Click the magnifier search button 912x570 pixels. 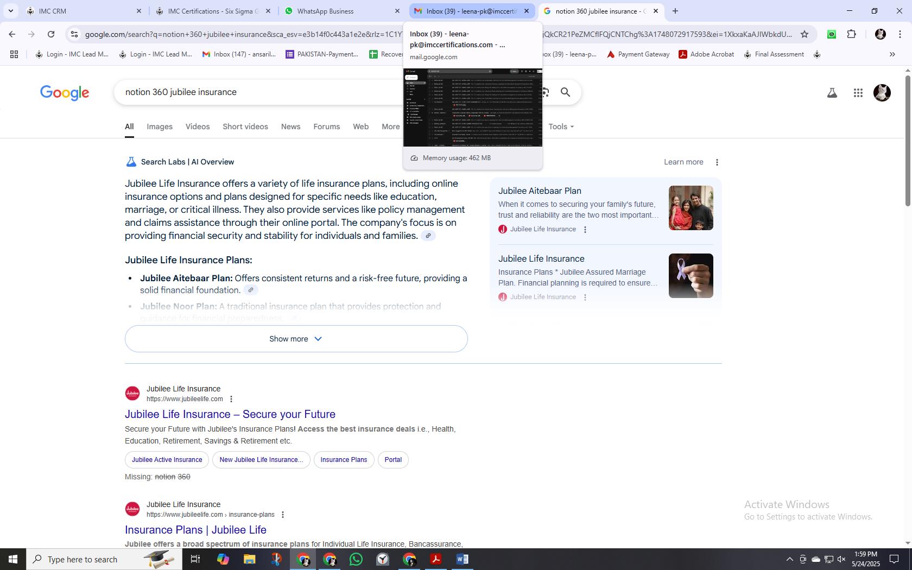[x=565, y=92]
